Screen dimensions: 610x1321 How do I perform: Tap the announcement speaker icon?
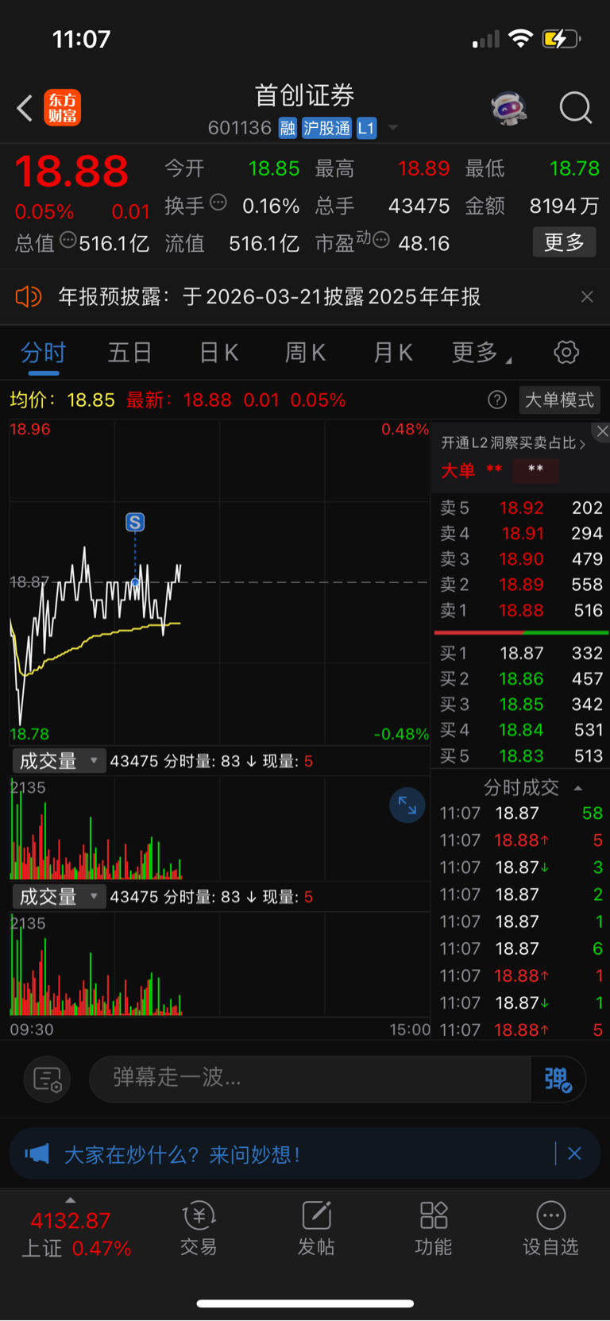29,296
